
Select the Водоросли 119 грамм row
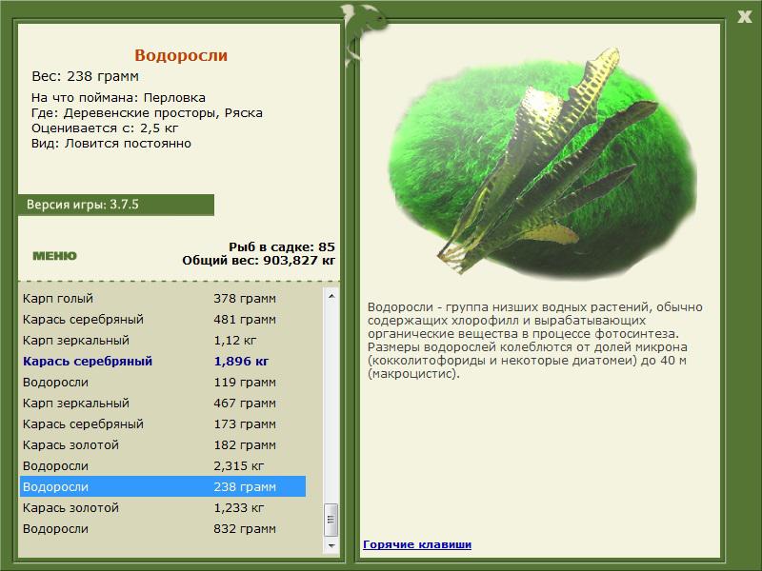click(163, 383)
